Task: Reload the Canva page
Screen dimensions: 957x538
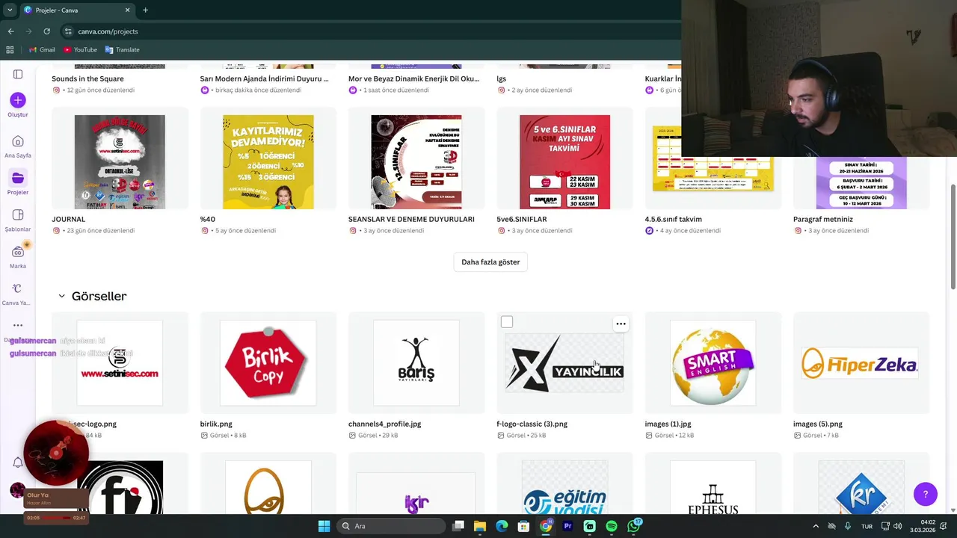Action: [46, 31]
